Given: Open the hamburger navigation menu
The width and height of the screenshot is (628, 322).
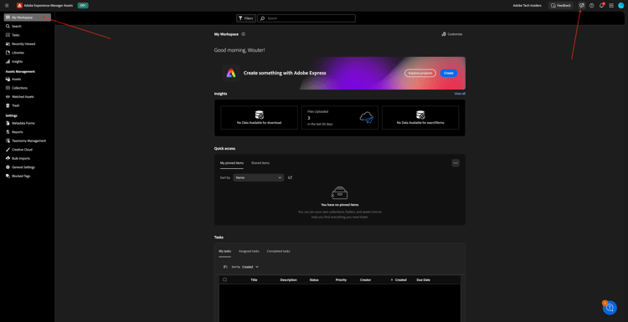Looking at the screenshot, I should click(x=7, y=6).
